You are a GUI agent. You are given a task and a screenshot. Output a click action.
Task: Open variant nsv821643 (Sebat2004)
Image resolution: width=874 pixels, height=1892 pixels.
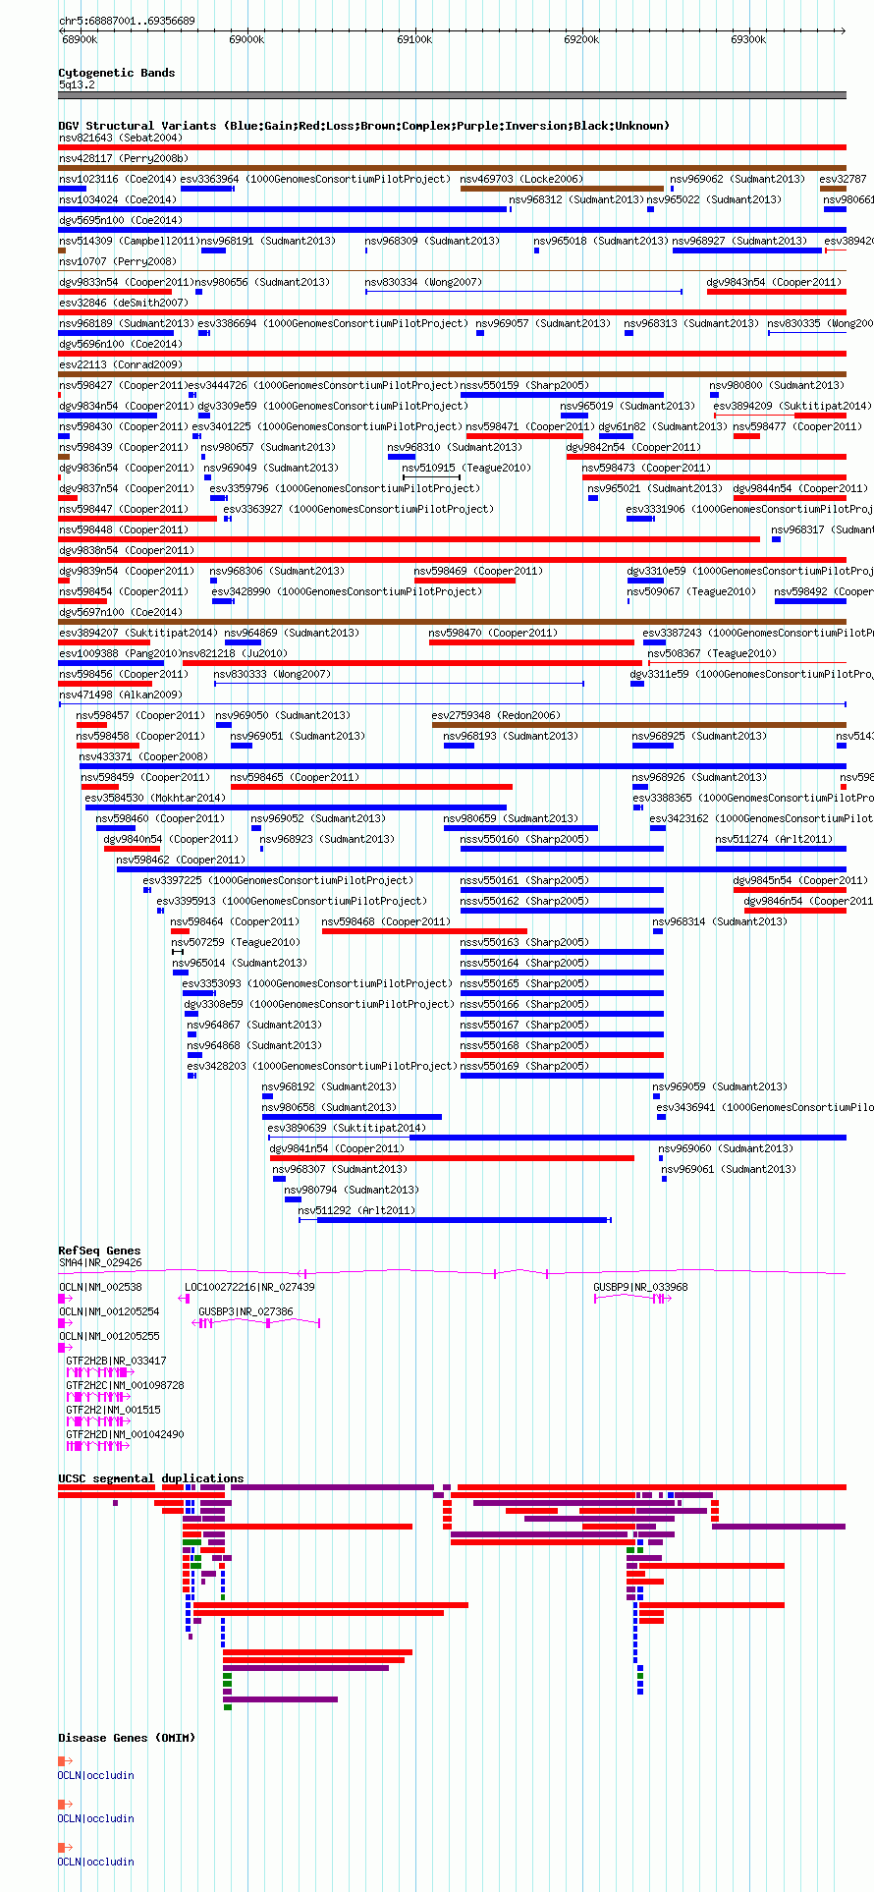(x=120, y=138)
